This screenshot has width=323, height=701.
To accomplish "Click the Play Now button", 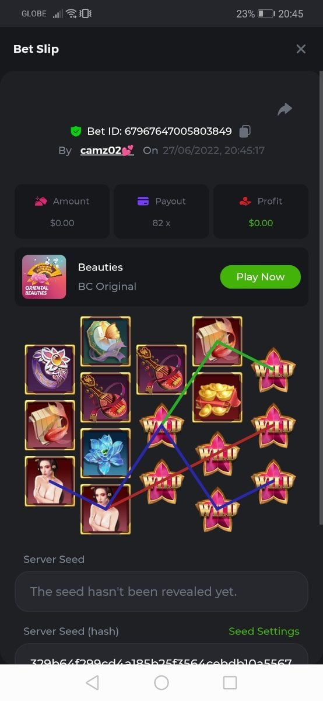I will pyautogui.click(x=260, y=277).
